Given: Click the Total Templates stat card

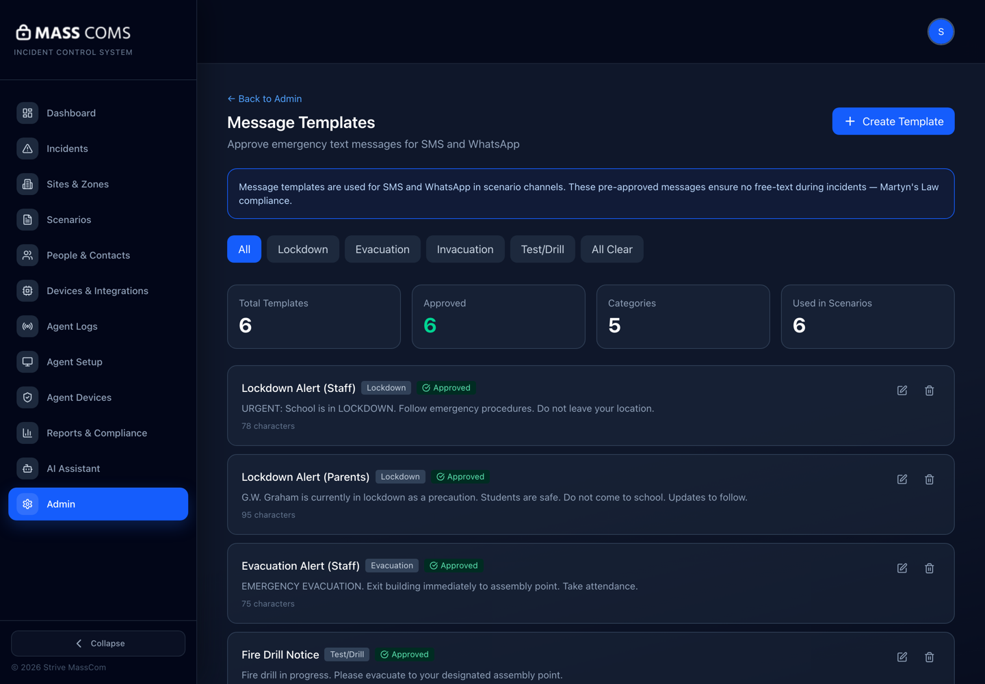Looking at the screenshot, I should tap(314, 317).
